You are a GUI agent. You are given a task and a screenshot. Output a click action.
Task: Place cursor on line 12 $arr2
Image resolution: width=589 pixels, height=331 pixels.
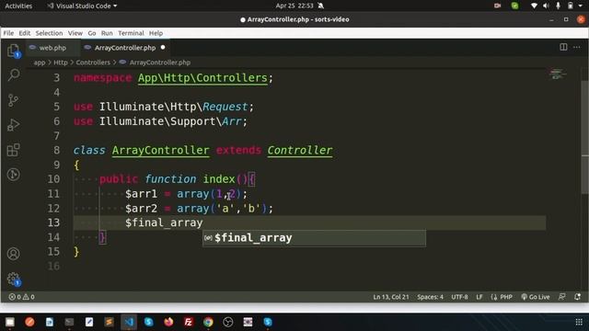[141, 209]
